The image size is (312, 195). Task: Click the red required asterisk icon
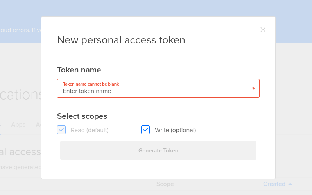pos(253,89)
